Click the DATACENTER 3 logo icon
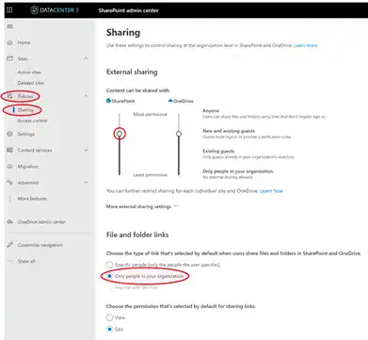 [x=34, y=10]
